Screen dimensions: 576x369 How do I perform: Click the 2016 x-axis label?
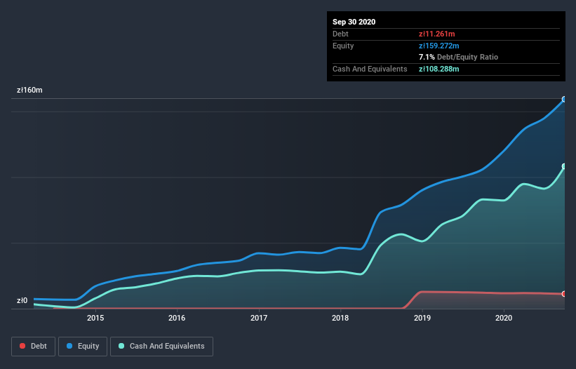[x=177, y=318]
